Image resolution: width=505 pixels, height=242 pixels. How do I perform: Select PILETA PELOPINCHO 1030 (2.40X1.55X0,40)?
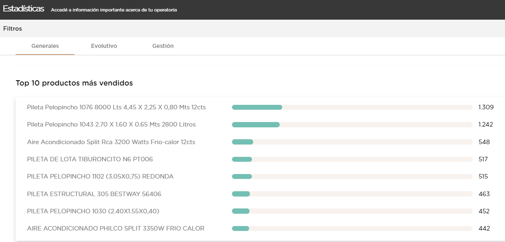93,211
